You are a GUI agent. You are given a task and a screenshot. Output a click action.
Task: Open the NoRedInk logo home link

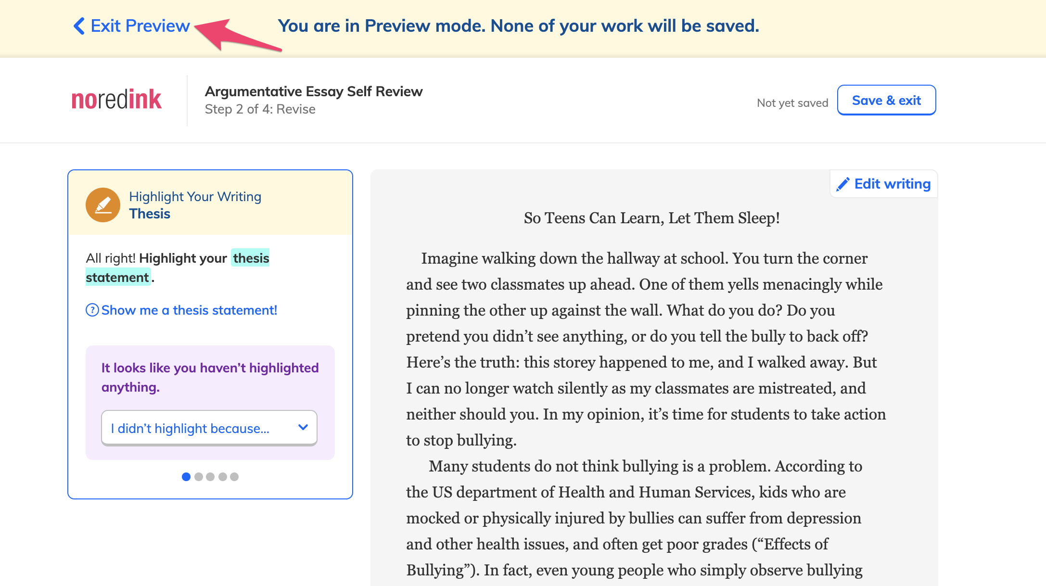tap(116, 100)
